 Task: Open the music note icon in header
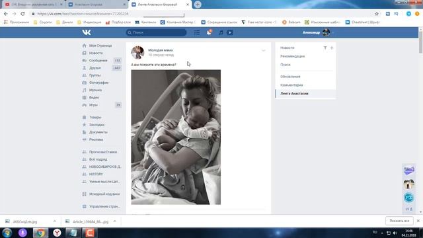221,32
